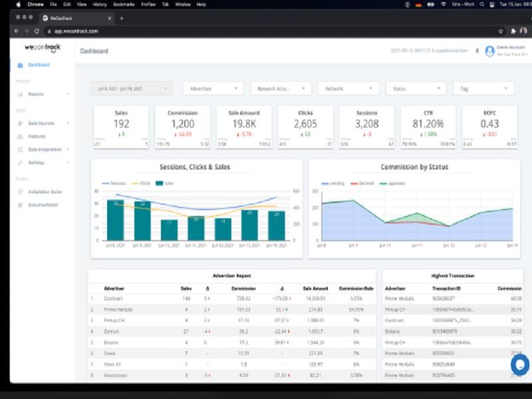Open Settings via the wrench icon
The width and height of the screenshot is (532, 399).
click(19, 162)
